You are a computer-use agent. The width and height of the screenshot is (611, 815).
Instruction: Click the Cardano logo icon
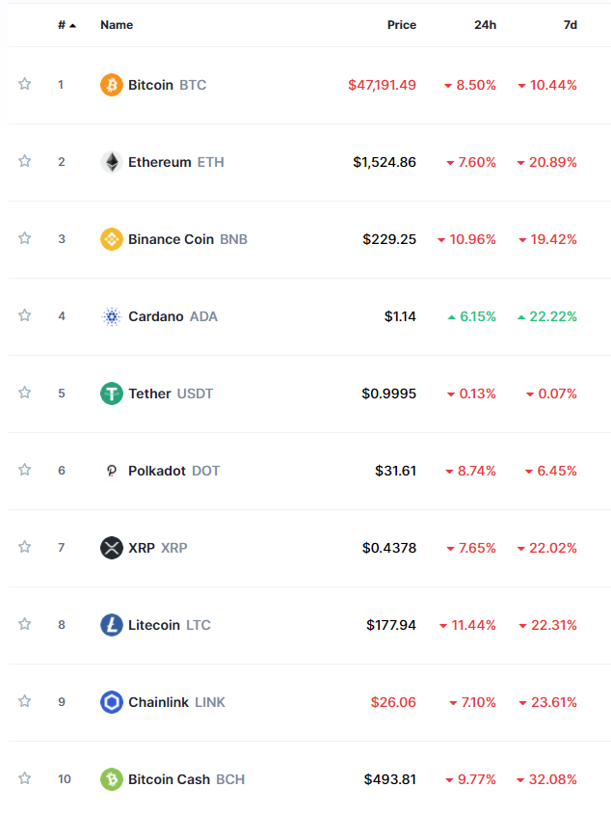112,316
